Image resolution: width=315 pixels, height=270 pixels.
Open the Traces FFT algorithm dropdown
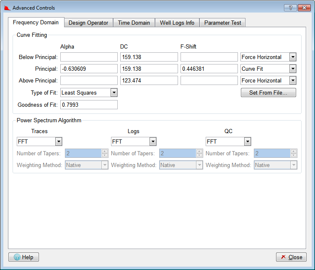click(x=39, y=141)
